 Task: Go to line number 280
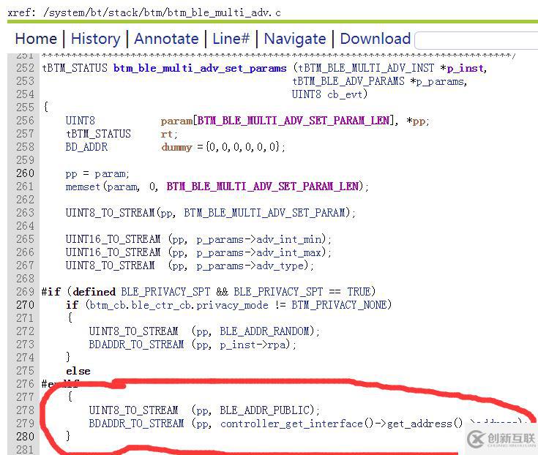25,437
